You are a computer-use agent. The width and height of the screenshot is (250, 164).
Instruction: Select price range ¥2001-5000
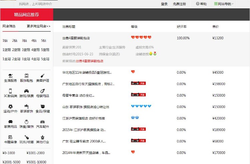click(11, 162)
